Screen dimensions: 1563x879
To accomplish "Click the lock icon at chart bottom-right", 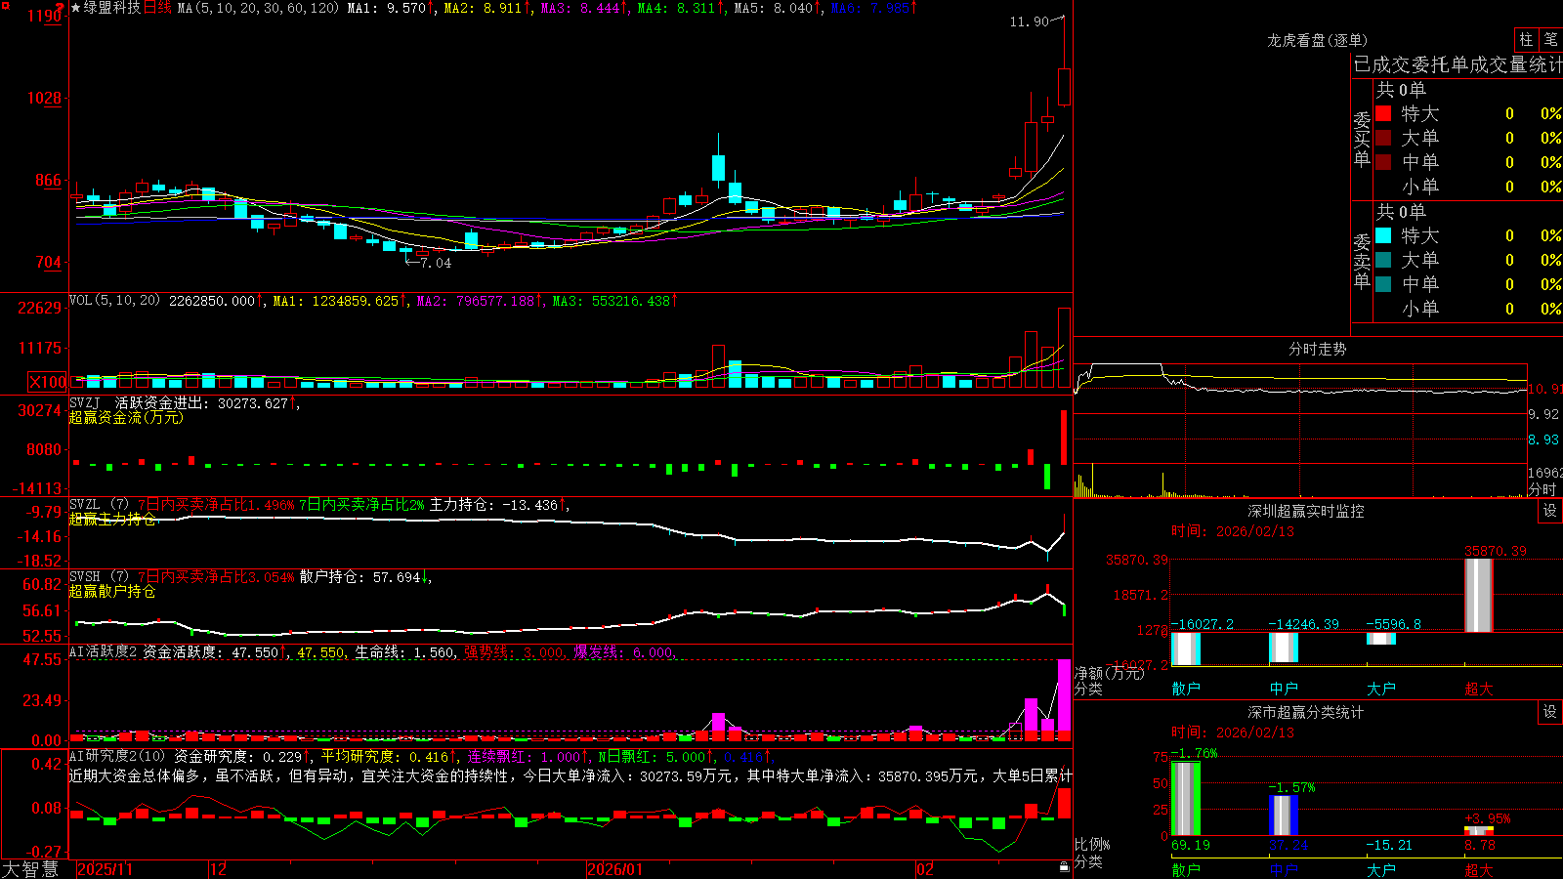I will [1064, 866].
